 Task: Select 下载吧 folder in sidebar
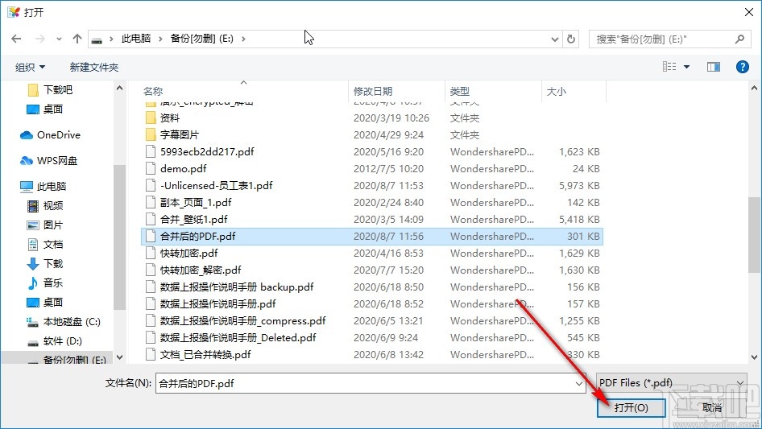[x=51, y=90]
